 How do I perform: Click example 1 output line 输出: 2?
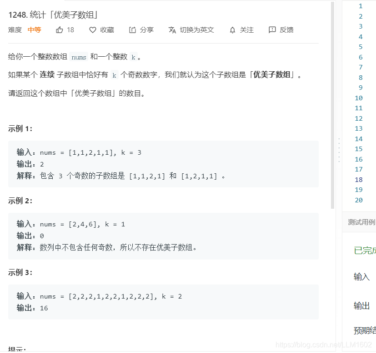30,164
